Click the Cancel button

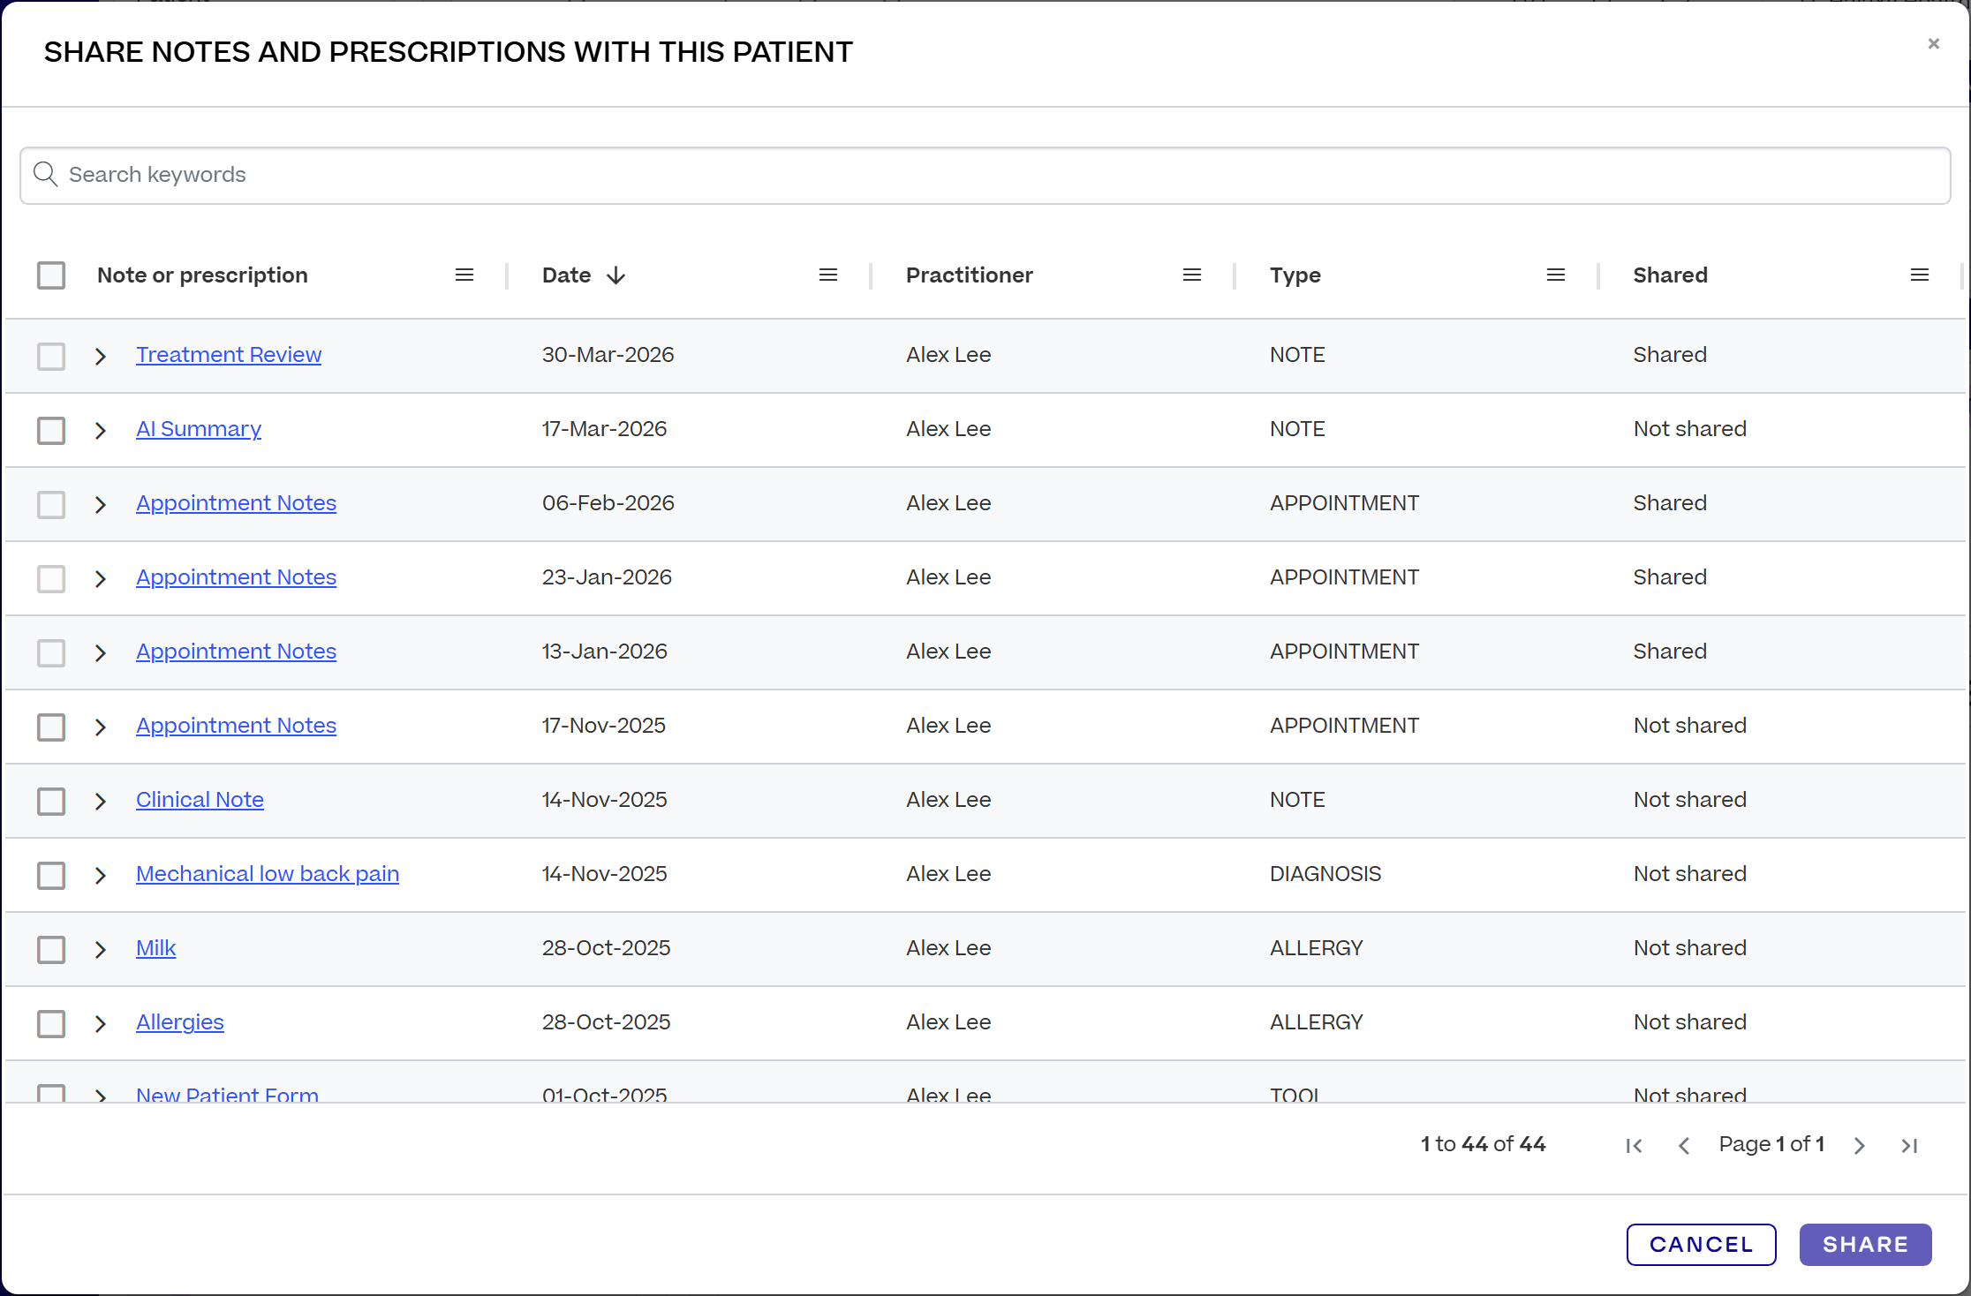pyautogui.click(x=1701, y=1245)
